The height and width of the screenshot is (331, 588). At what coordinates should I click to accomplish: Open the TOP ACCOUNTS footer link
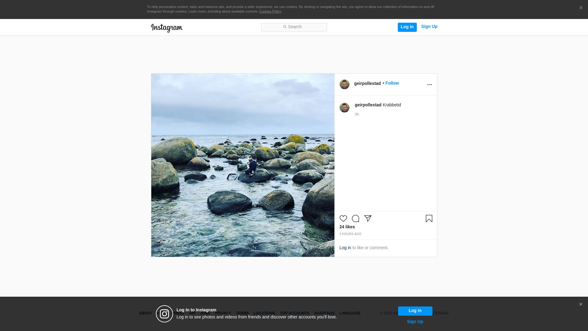click(294, 313)
